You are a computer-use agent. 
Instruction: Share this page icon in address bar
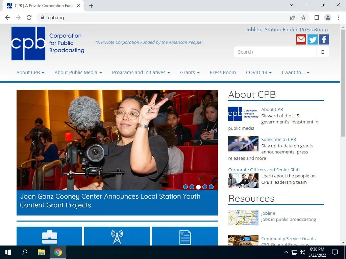click(293, 18)
